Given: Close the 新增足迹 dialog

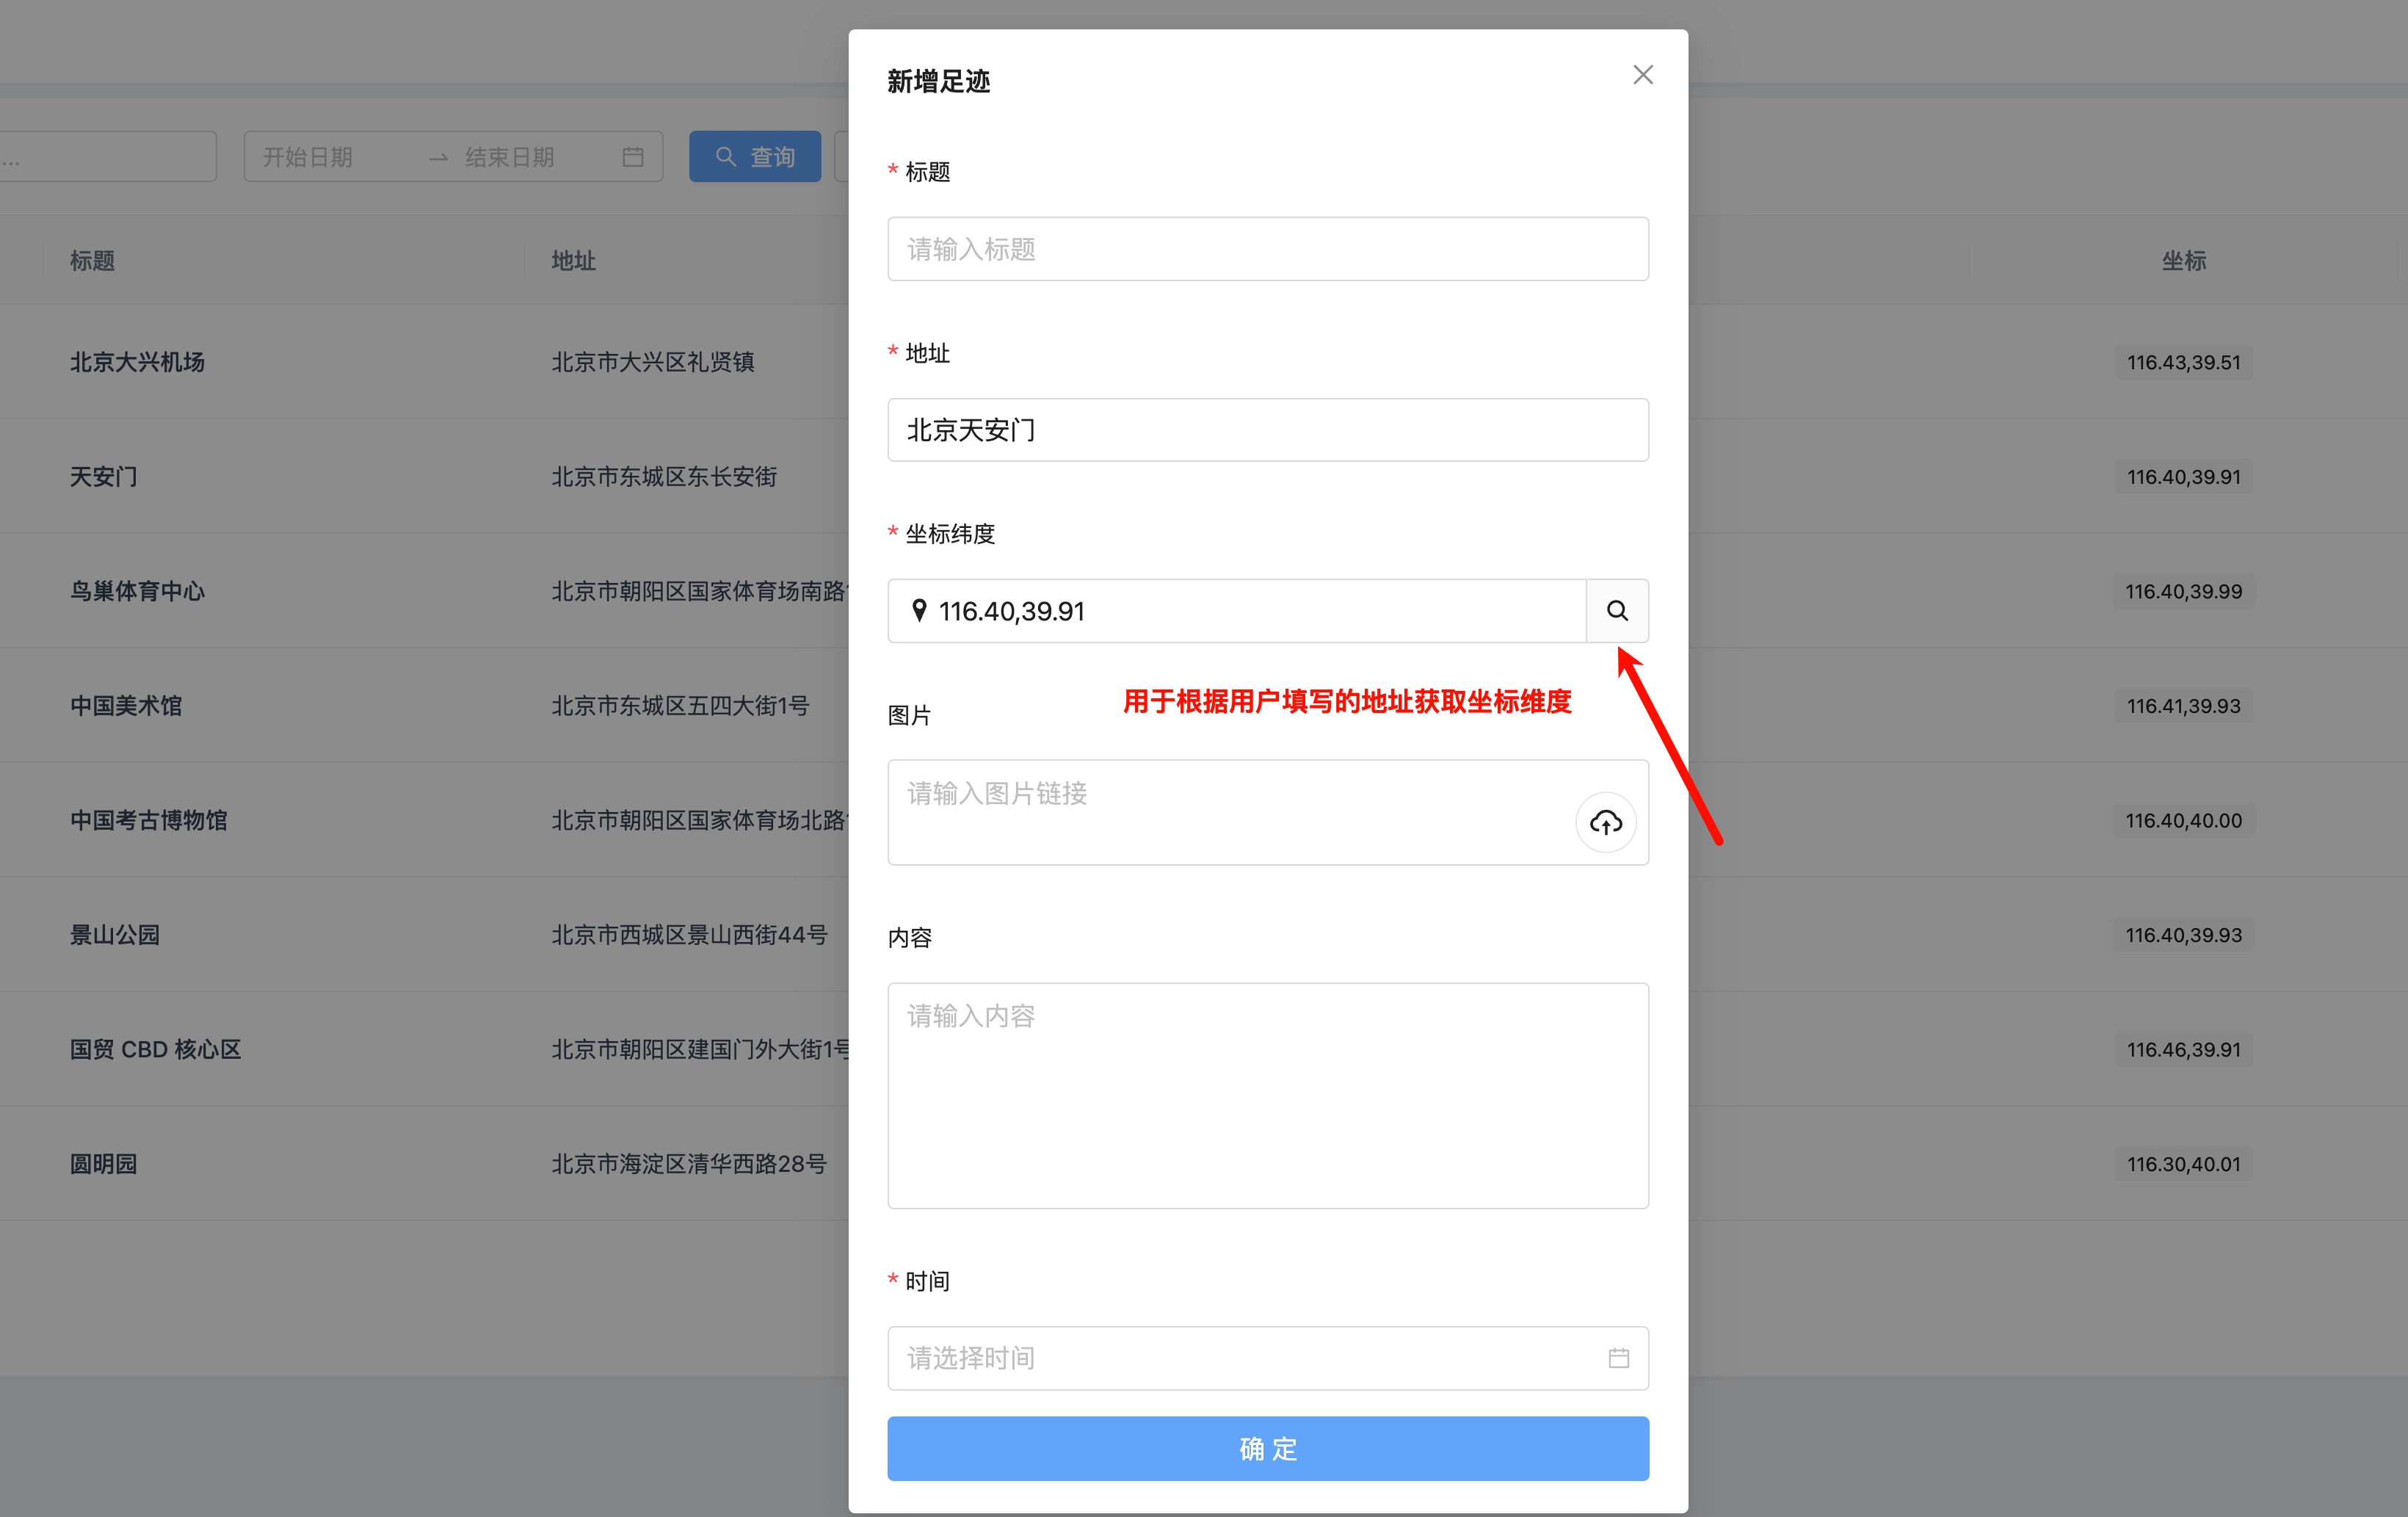Looking at the screenshot, I should [1643, 75].
